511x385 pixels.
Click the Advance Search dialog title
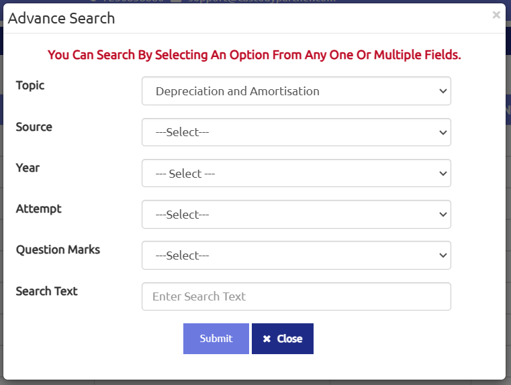pos(61,18)
